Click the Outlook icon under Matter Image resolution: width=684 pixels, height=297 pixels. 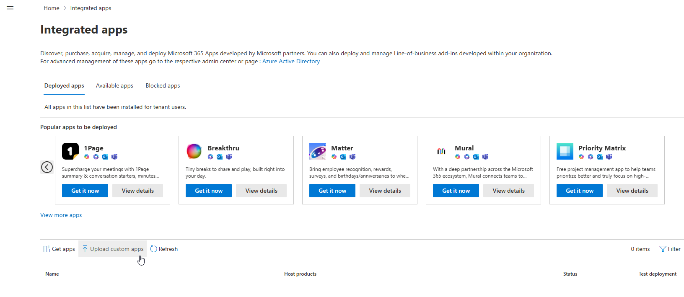pyautogui.click(x=343, y=157)
